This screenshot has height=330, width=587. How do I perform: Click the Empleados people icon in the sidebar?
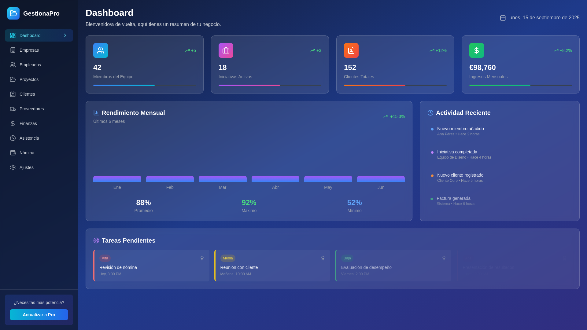coord(13,65)
